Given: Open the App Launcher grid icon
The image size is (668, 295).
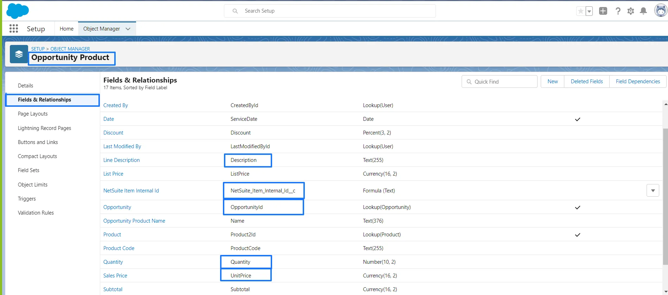Looking at the screenshot, I should [14, 28].
